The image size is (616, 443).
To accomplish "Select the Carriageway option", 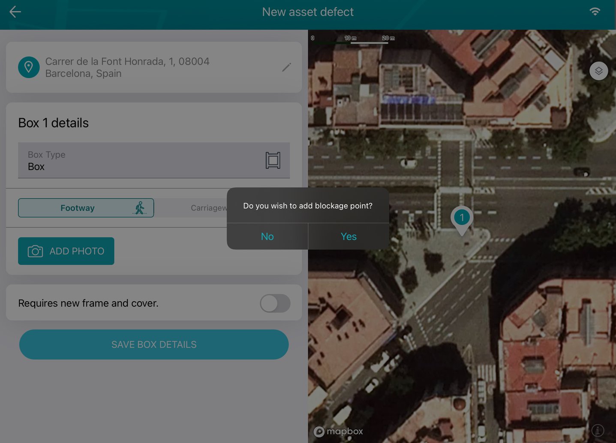I will 208,208.
